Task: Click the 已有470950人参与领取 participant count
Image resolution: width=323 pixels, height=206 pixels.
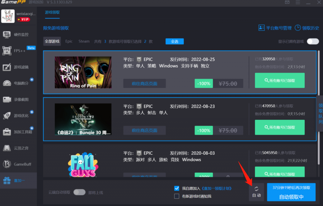Action: (274, 106)
